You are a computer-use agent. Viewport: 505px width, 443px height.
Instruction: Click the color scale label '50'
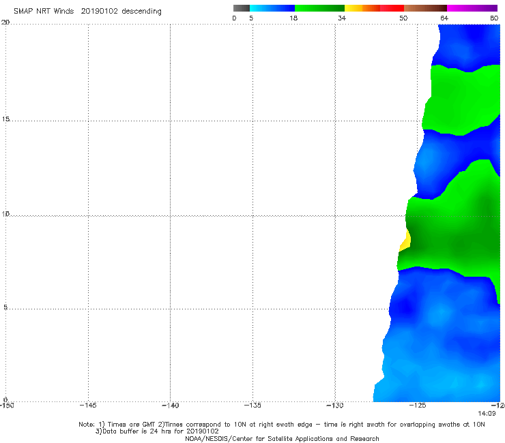click(x=403, y=18)
